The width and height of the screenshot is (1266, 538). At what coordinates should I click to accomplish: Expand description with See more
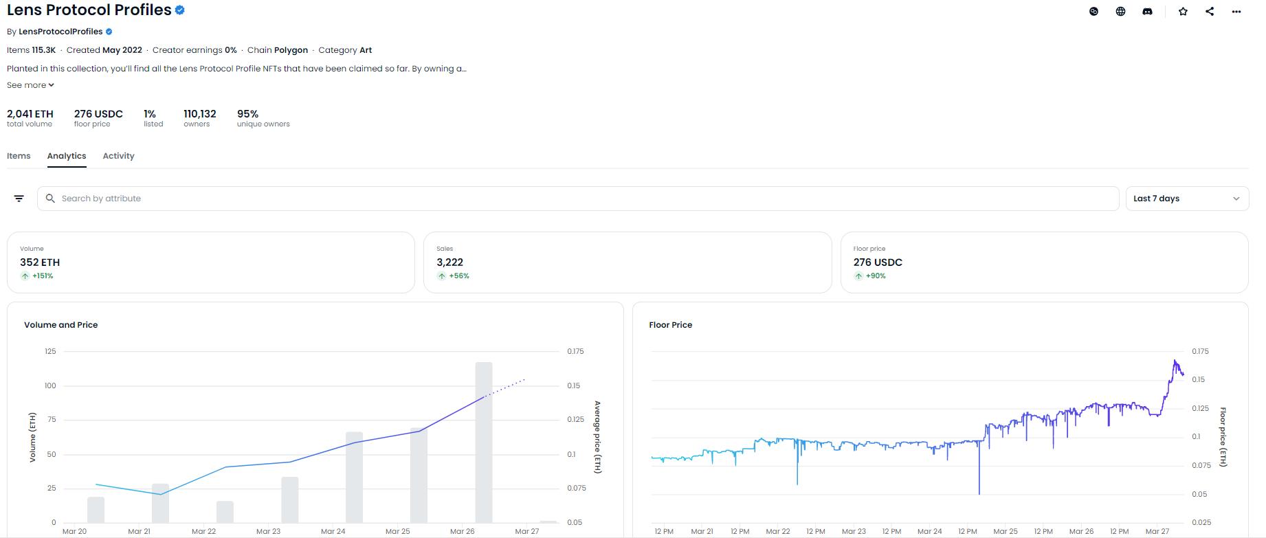point(30,85)
